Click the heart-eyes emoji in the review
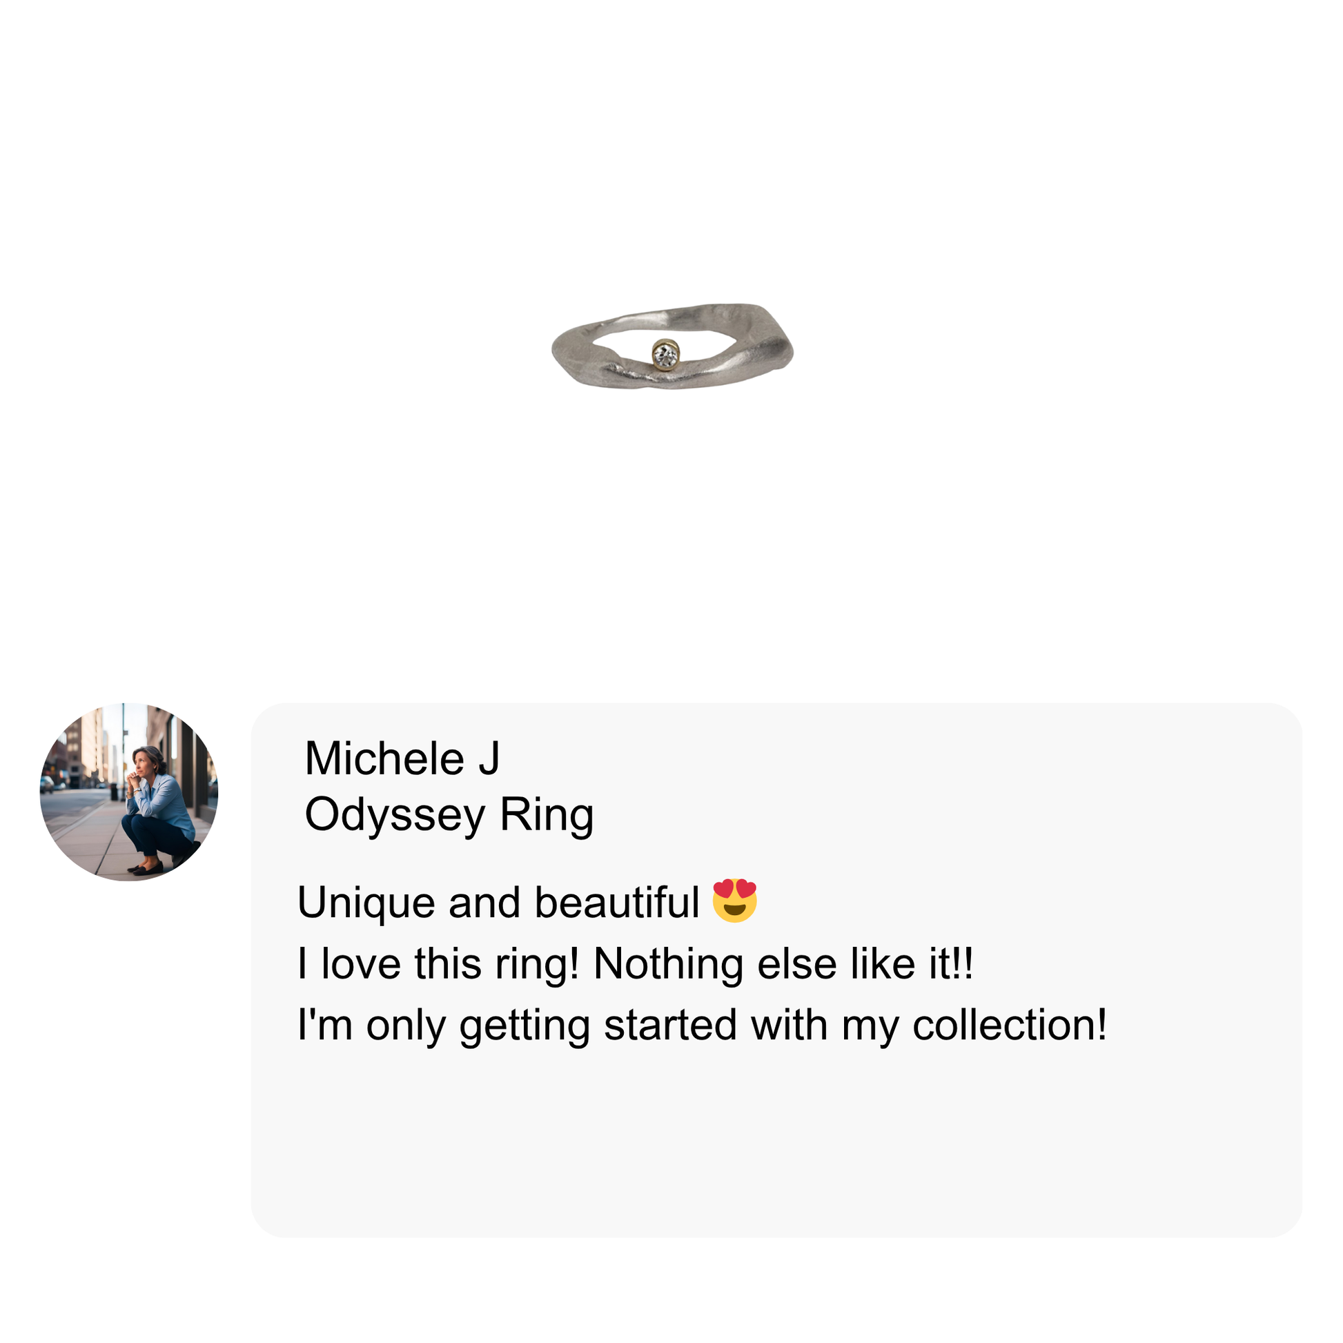Viewport: 1343px width, 1343px height. (735, 901)
